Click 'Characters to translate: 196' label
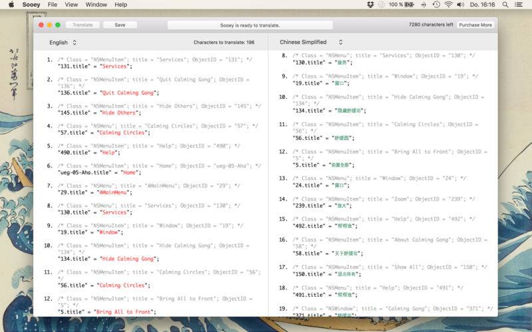 (224, 42)
